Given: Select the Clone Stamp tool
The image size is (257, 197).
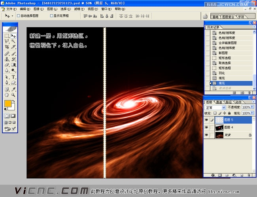Looking at the screenshot, I should click(x=7, y=59).
